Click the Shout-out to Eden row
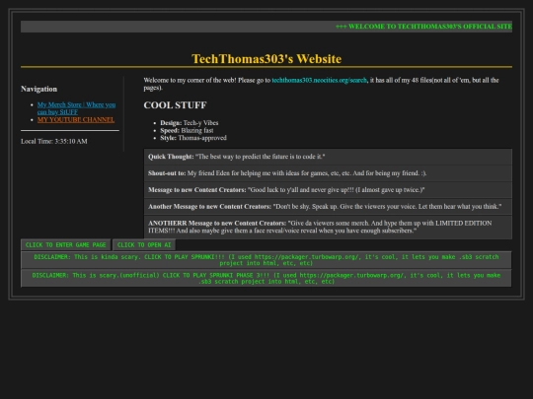This screenshot has width=533, height=399. click(x=328, y=173)
